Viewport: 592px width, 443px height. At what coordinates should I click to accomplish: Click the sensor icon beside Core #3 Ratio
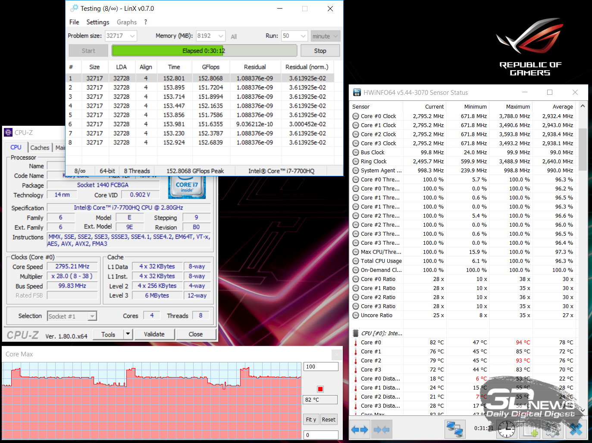click(x=356, y=306)
